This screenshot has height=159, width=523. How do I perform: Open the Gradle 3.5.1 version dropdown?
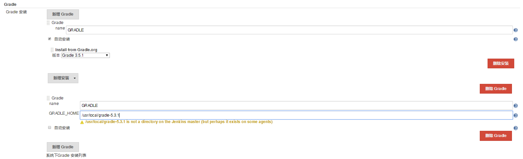(85, 55)
